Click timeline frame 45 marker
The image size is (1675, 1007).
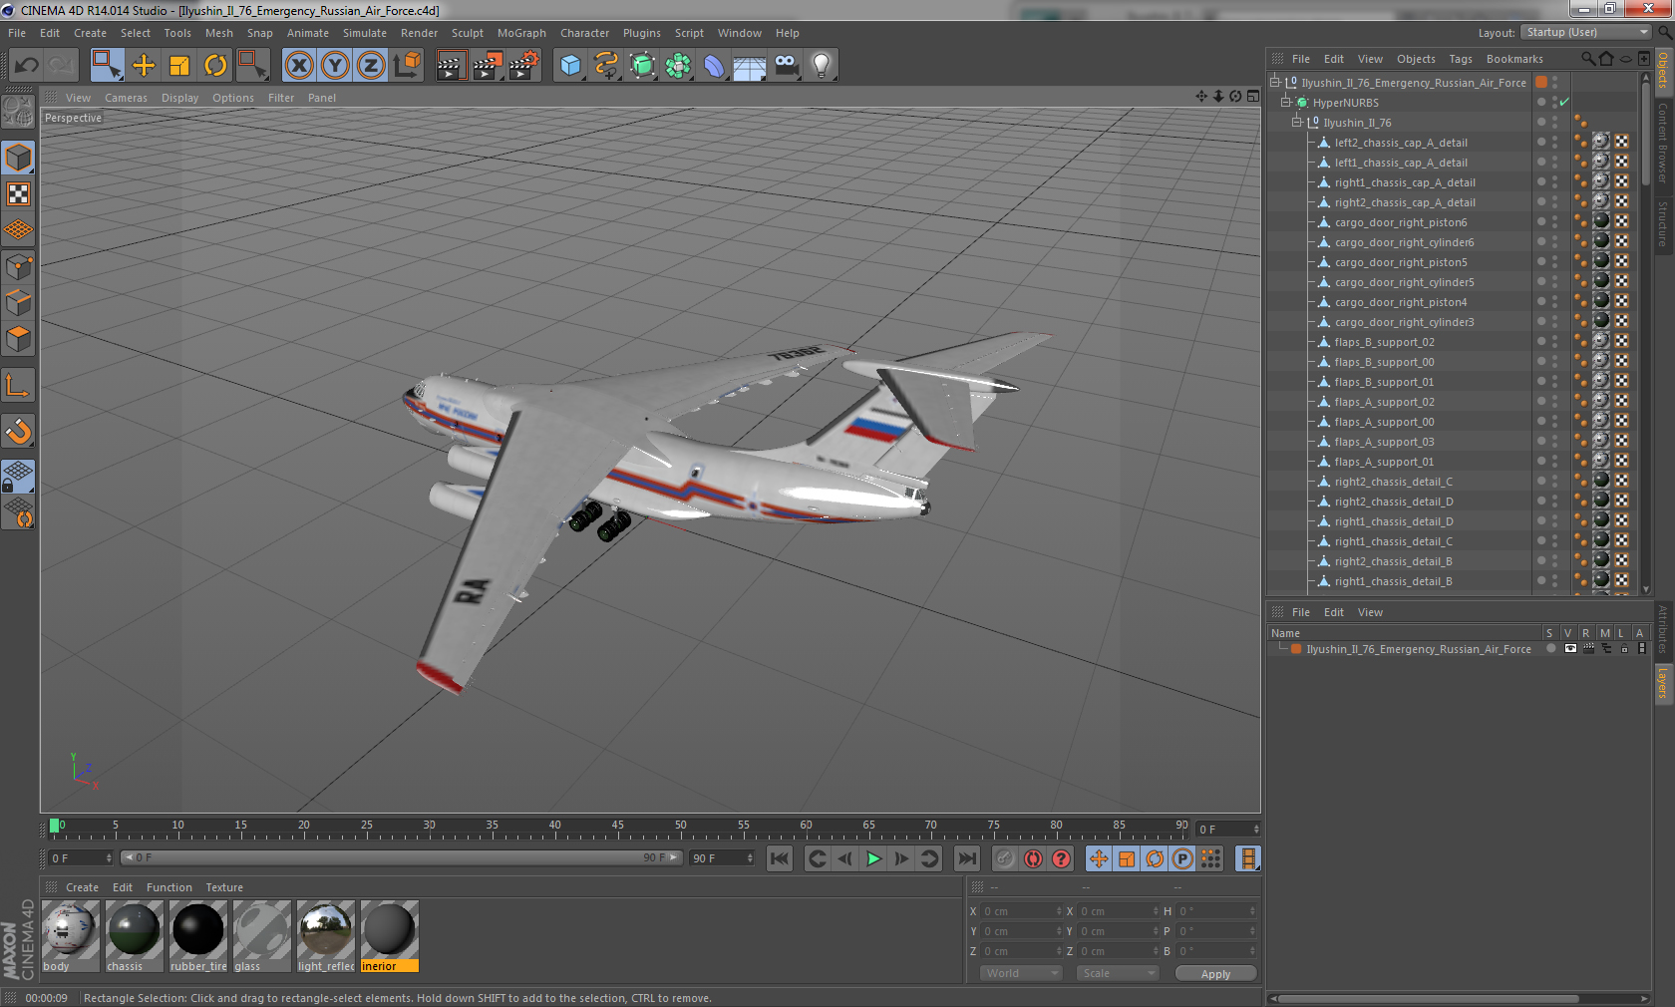[618, 827]
